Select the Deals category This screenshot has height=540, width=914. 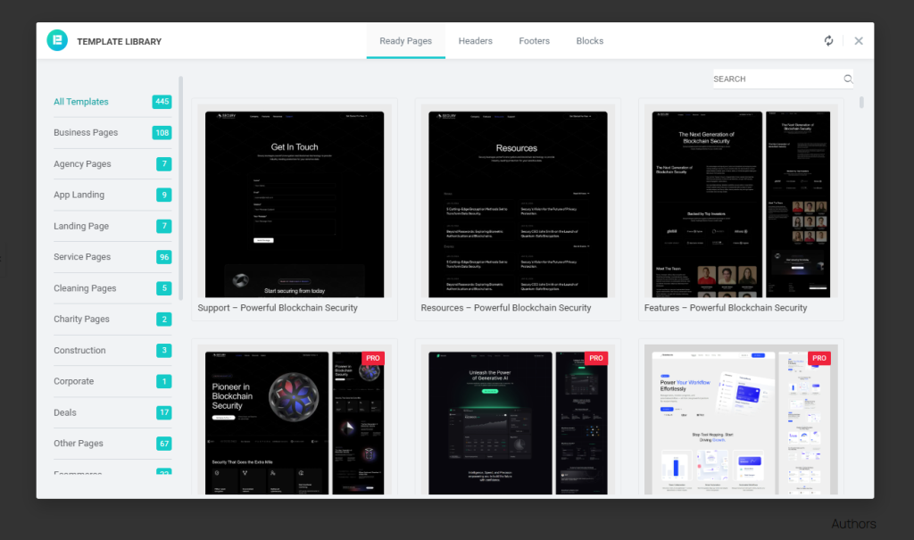(112, 412)
